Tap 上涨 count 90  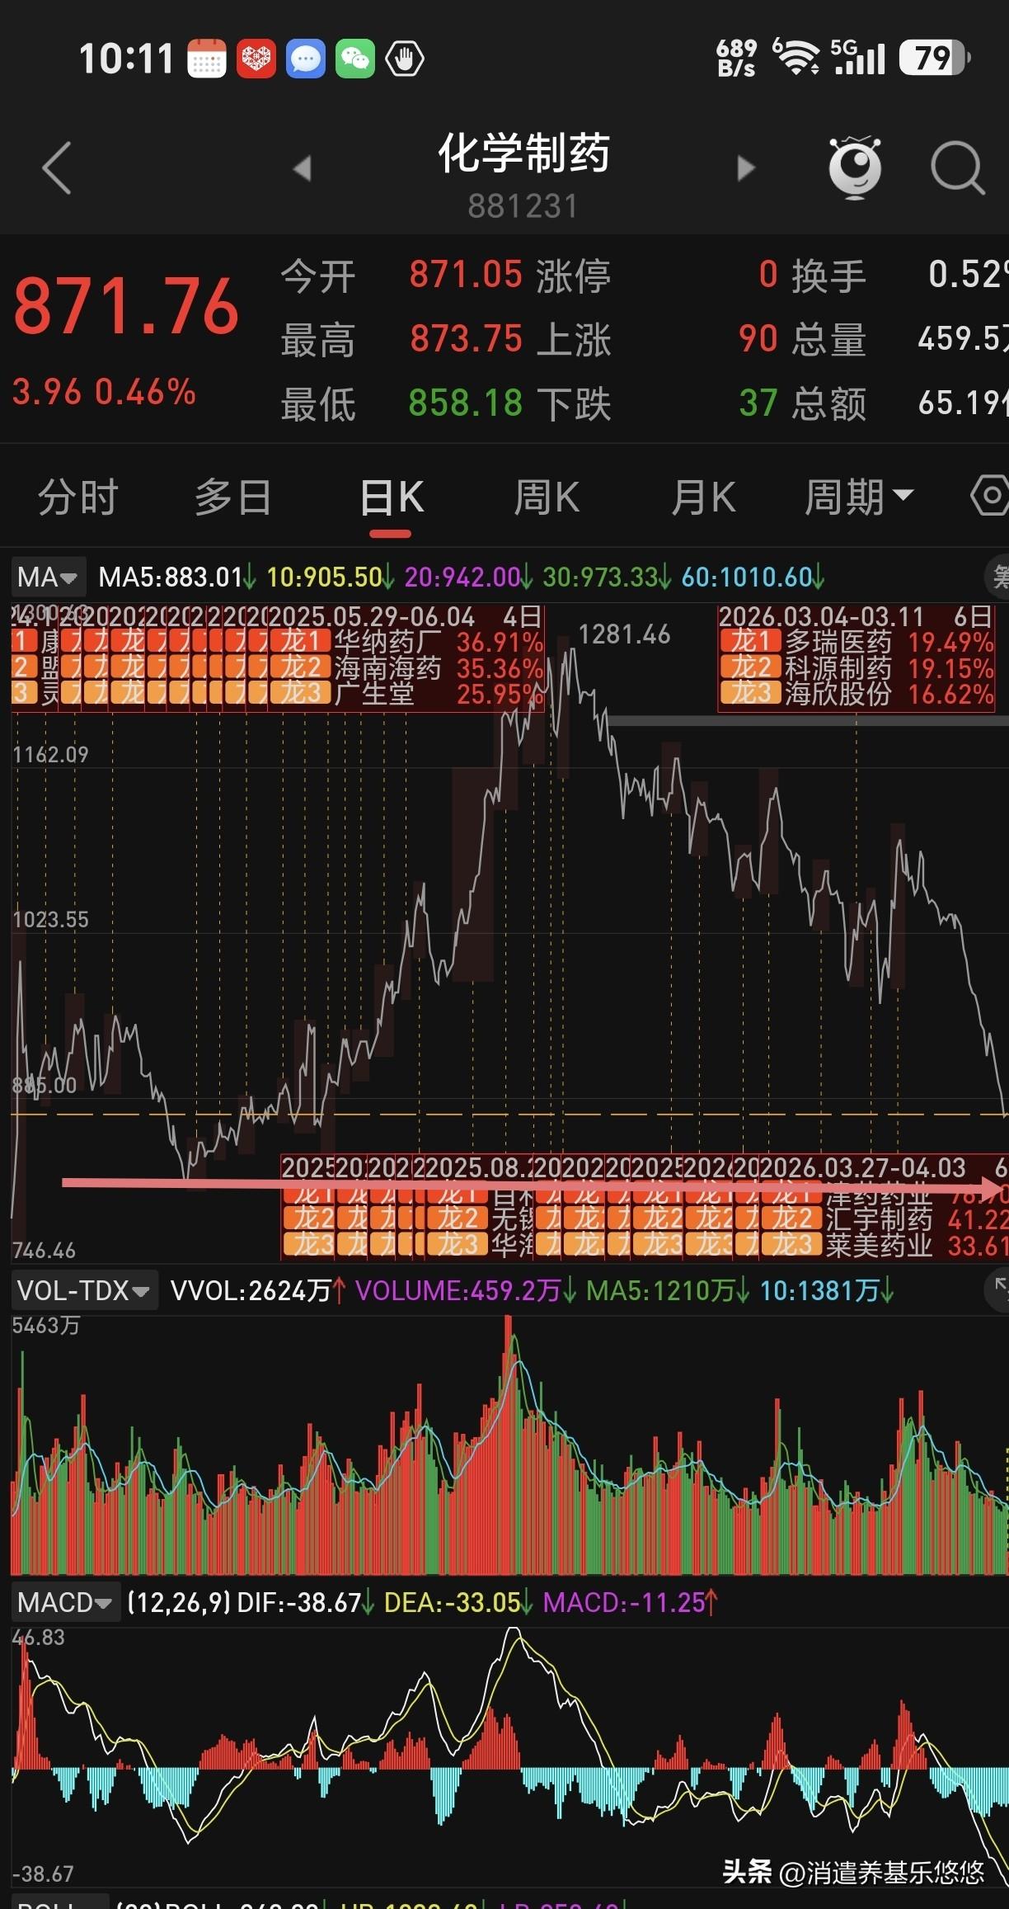pyautogui.click(x=758, y=339)
